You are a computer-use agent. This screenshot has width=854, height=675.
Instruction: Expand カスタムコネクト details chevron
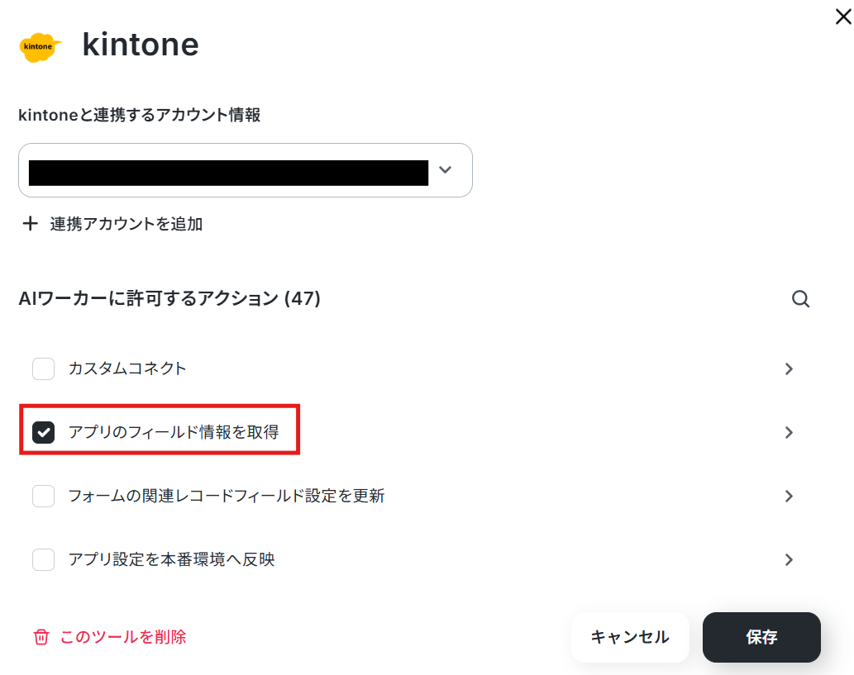pyautogui.click(x=789, y=369)
